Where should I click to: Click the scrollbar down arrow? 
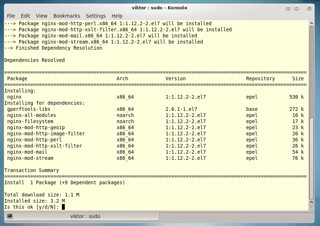pyautogui.click(x=311, y=208)
